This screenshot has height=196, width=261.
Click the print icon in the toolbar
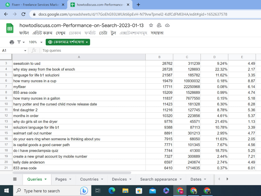[12, 42]
